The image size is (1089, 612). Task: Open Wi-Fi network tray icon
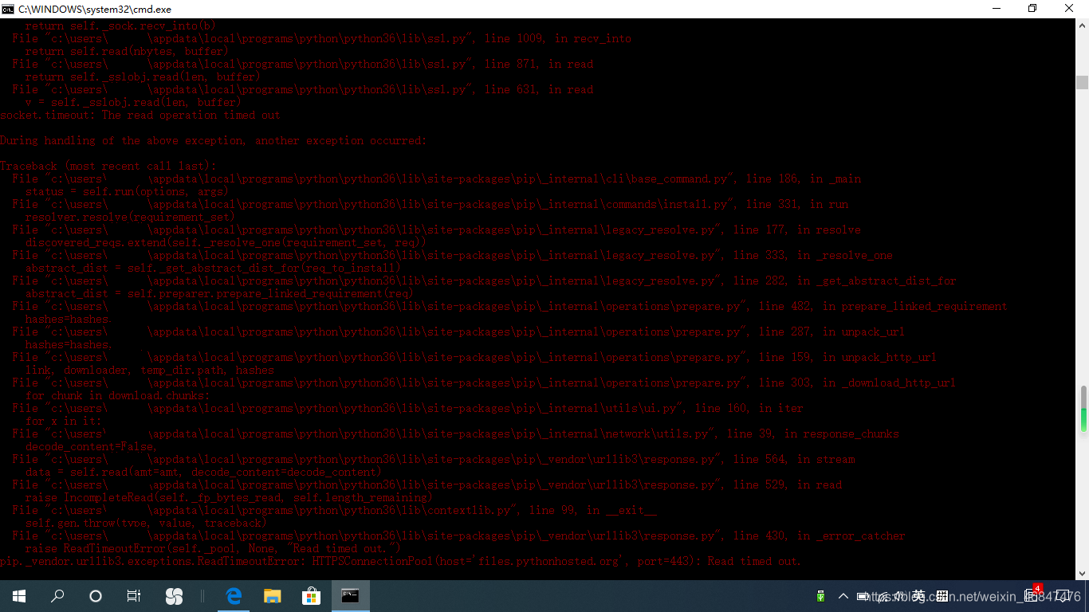882,597
